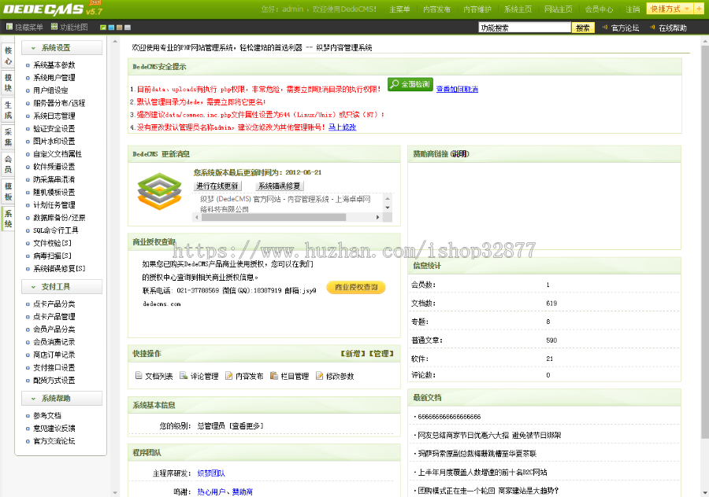The height and width of the screenshot is (497, 709).
Task: Open 会员中心 in top menu
Action: pos(599,9)
